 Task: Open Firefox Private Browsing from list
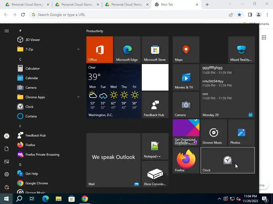[x=49, y=155]
